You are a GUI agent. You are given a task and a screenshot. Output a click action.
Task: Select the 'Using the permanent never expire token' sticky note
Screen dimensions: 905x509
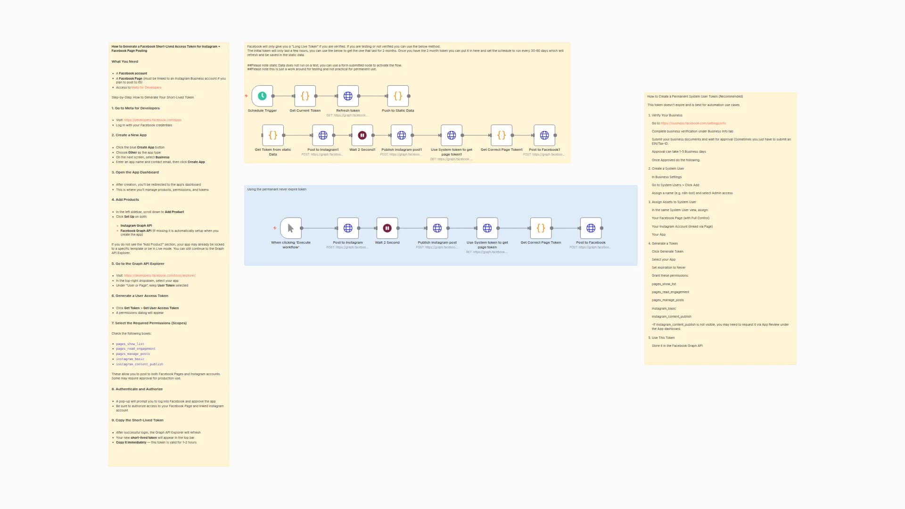click(x=277, y=189)
